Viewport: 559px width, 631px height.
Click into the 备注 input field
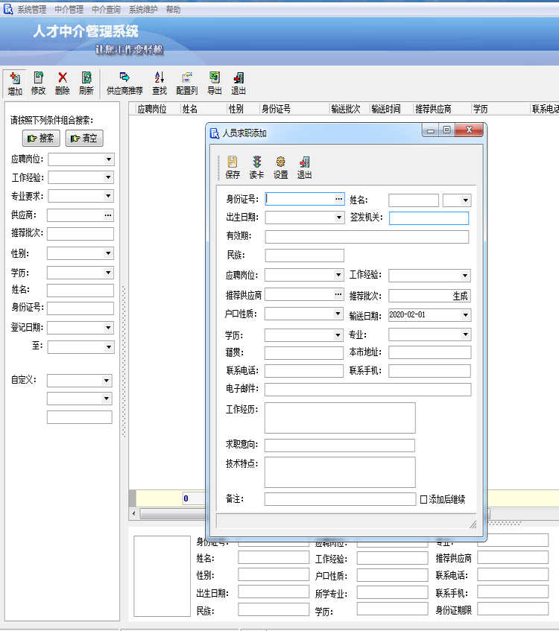[340, 499]
